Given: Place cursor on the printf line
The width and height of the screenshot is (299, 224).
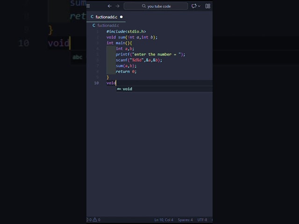Looking at the screenshot, I should pos(150,55).
